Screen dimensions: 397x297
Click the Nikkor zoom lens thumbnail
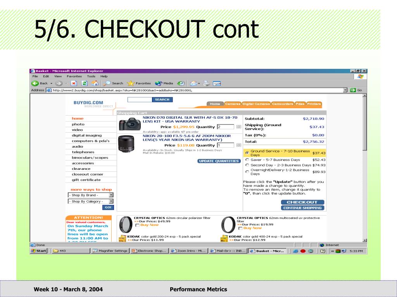point(126,144)
